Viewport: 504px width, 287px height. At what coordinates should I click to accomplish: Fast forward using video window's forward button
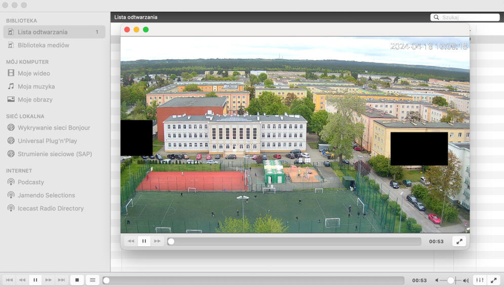coord(157,241)
